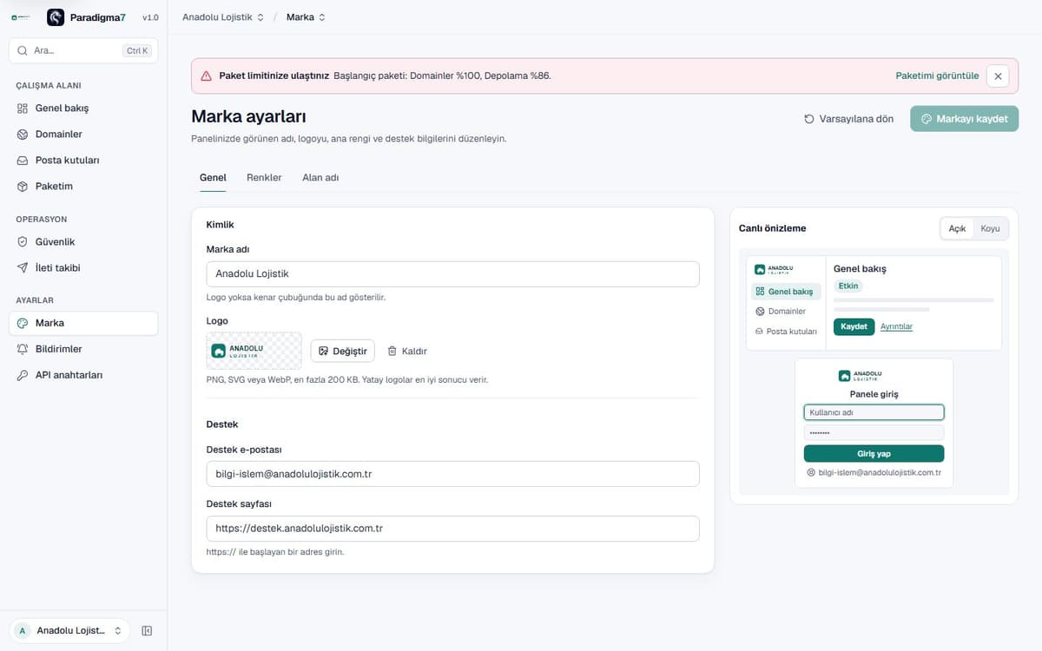
Task: Click the preview Kaydet button
Action: (854, 326)
